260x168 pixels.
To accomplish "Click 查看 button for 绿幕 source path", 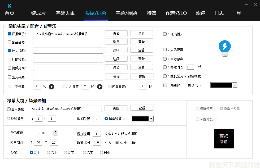I will point(142,108).
